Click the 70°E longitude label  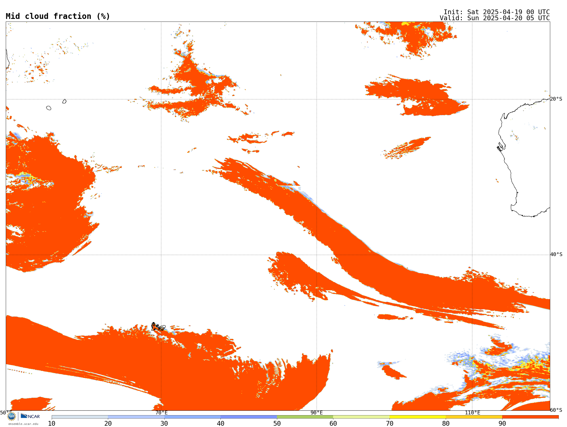tap(161, 413)
